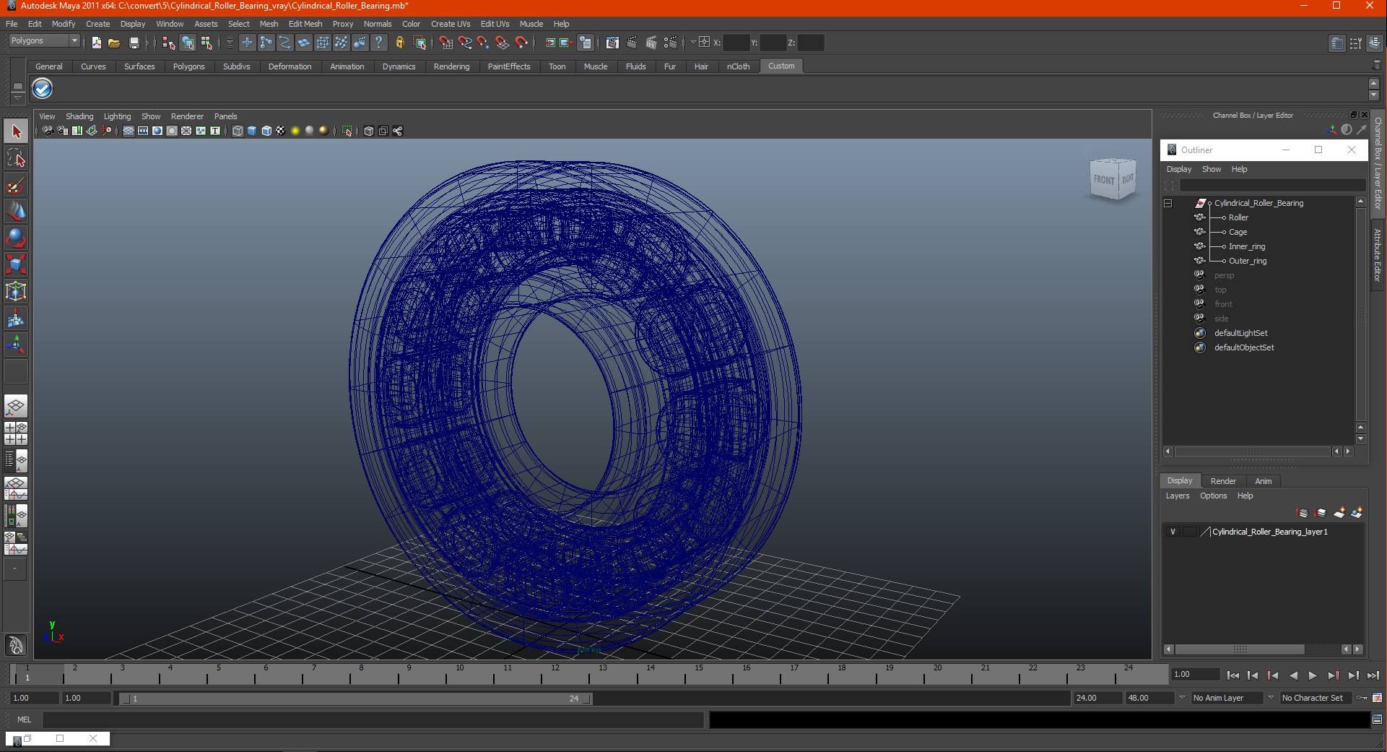The width and height of the screenshot is (1387, 752).
Task: Save the current scene
Action: point(134,43)
